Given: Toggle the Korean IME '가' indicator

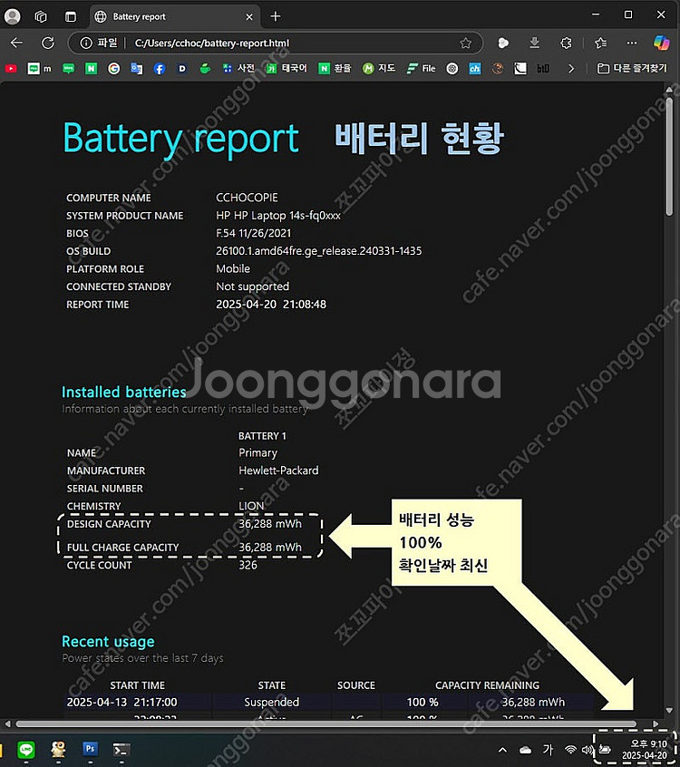Looking at the screenshot, I should tap(548, 750).
